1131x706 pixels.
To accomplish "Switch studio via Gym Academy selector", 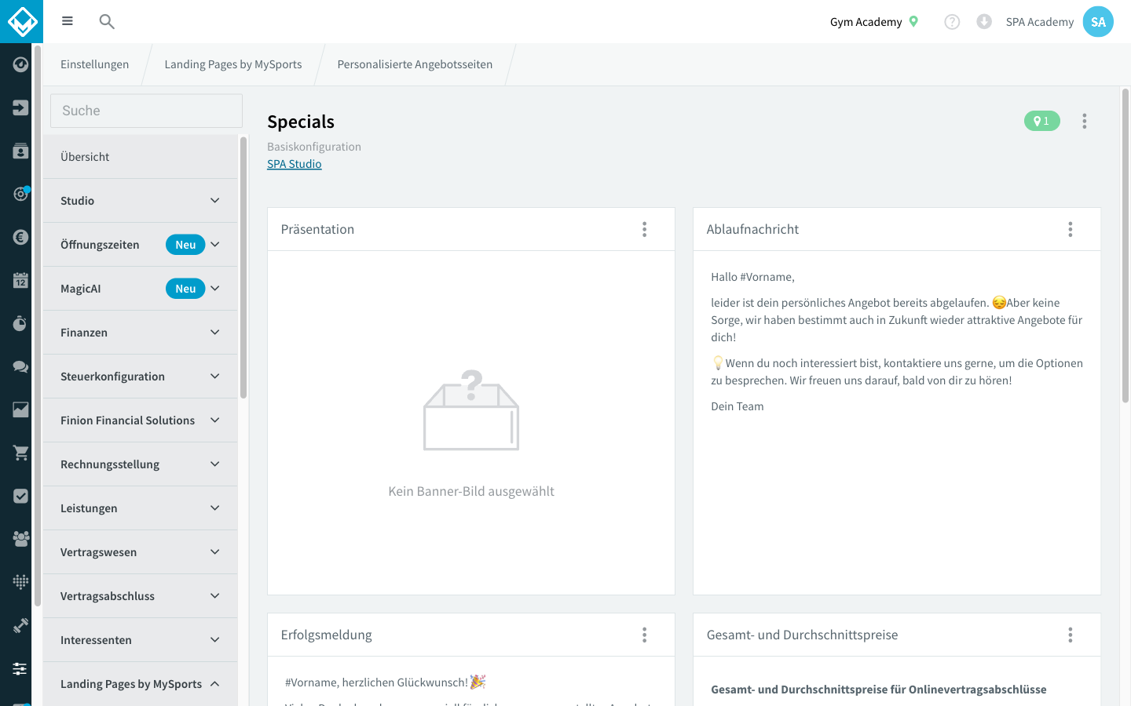I will 874,22.
